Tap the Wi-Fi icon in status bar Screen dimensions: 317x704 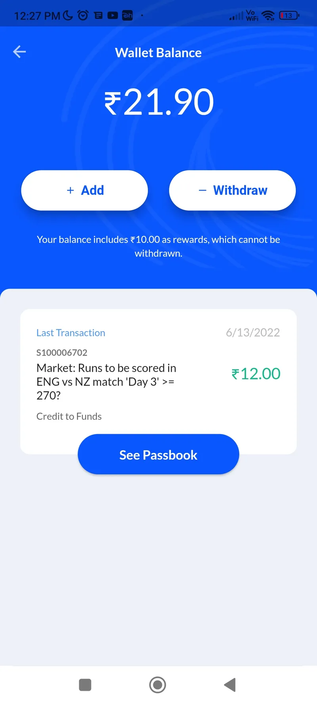[x=268, y=15]
